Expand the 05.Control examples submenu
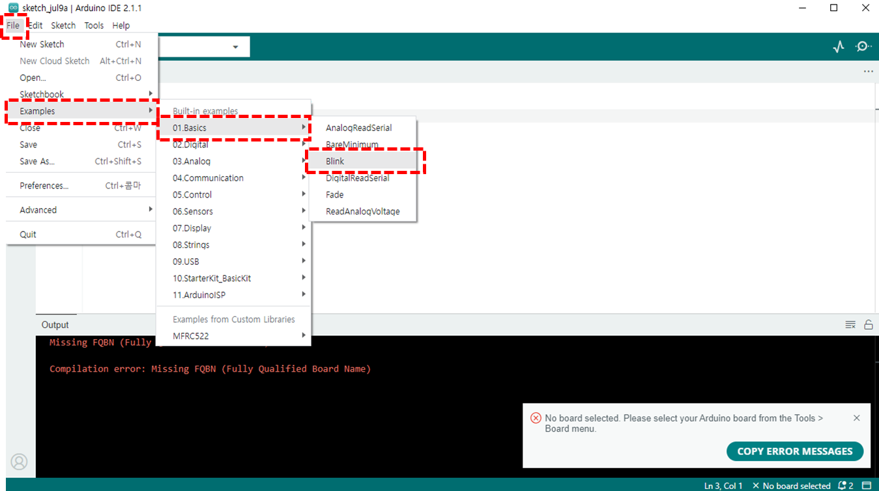The height and width of the screenshot is (491, 879). [x=233, y=195]
